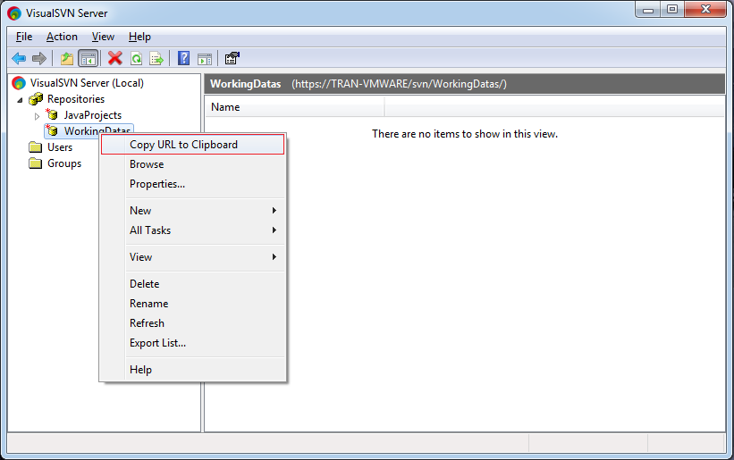Click the VisualSVN logo in title bar
The width and height of the screenshot is (734, 460).
[14, 13]
